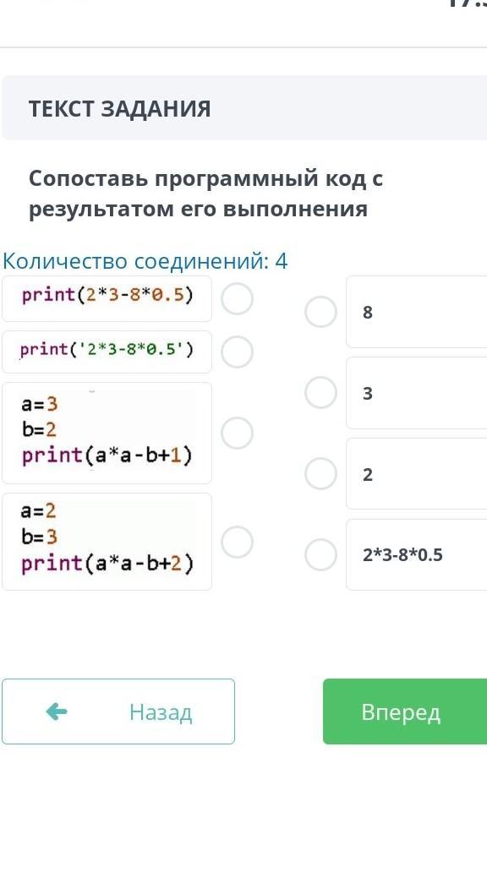Select the circle next to answer 8

coord(321,312)
